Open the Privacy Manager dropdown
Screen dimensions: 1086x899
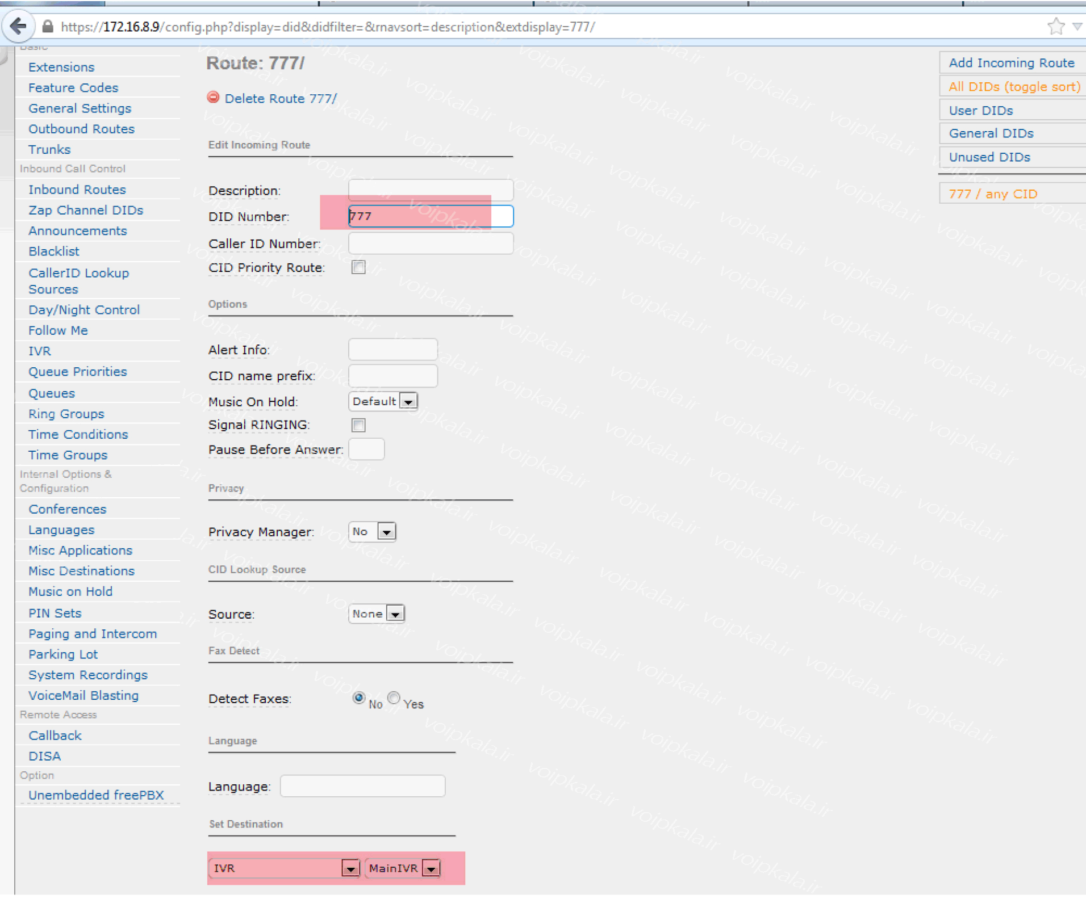(x=372, y=532)
